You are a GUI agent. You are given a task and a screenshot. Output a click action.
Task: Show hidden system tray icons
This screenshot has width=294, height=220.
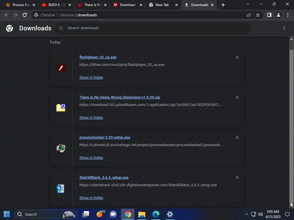[x=246, y=214]
